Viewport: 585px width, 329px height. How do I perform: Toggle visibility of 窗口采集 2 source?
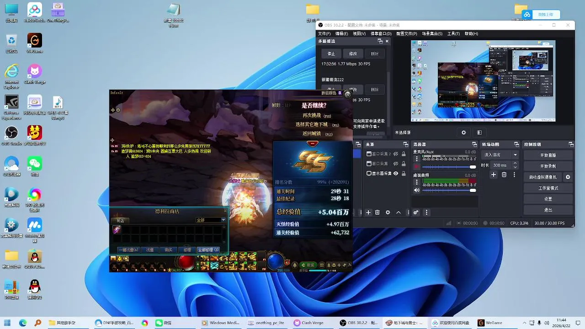tap(396, 154)
